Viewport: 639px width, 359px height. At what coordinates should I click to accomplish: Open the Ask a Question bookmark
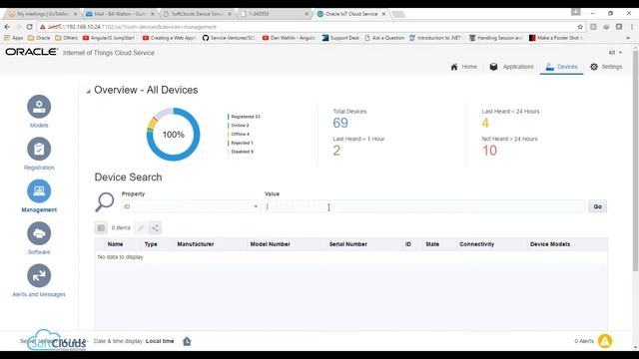tap(384, 38)
